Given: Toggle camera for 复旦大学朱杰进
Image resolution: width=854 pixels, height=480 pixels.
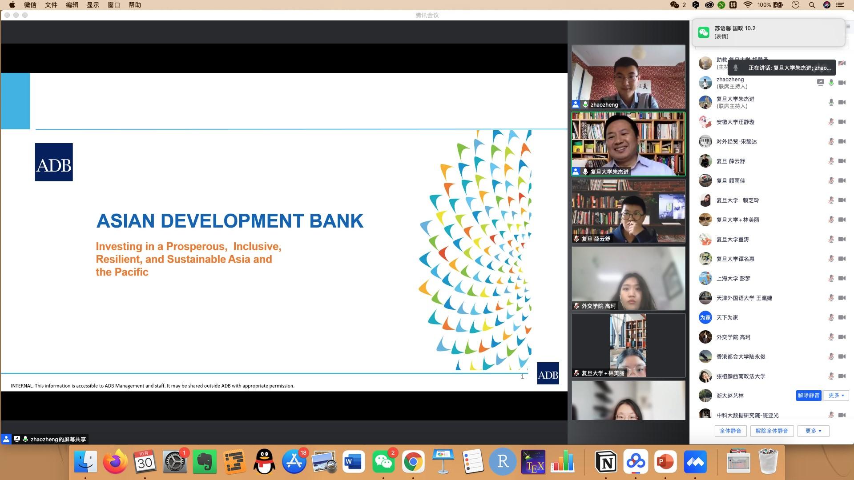Looking at the screenshot, I should pos(842,102).
